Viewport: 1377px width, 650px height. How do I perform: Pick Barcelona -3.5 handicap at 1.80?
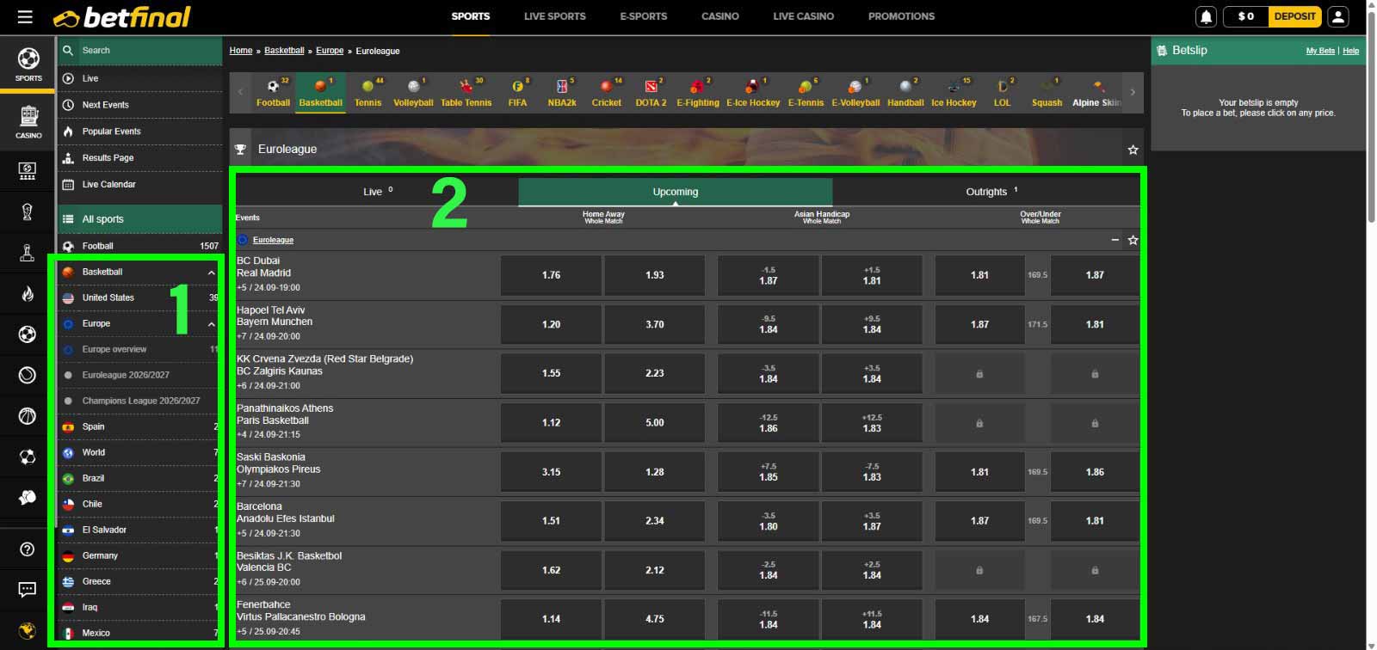pyautogui.click(x=769, y=521)
